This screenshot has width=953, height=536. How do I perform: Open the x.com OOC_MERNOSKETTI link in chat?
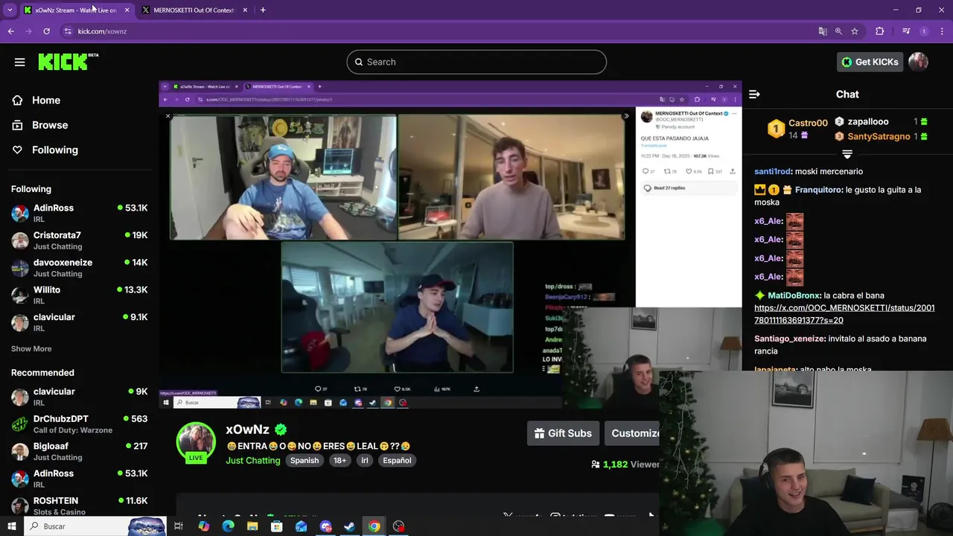pos(844,313)
